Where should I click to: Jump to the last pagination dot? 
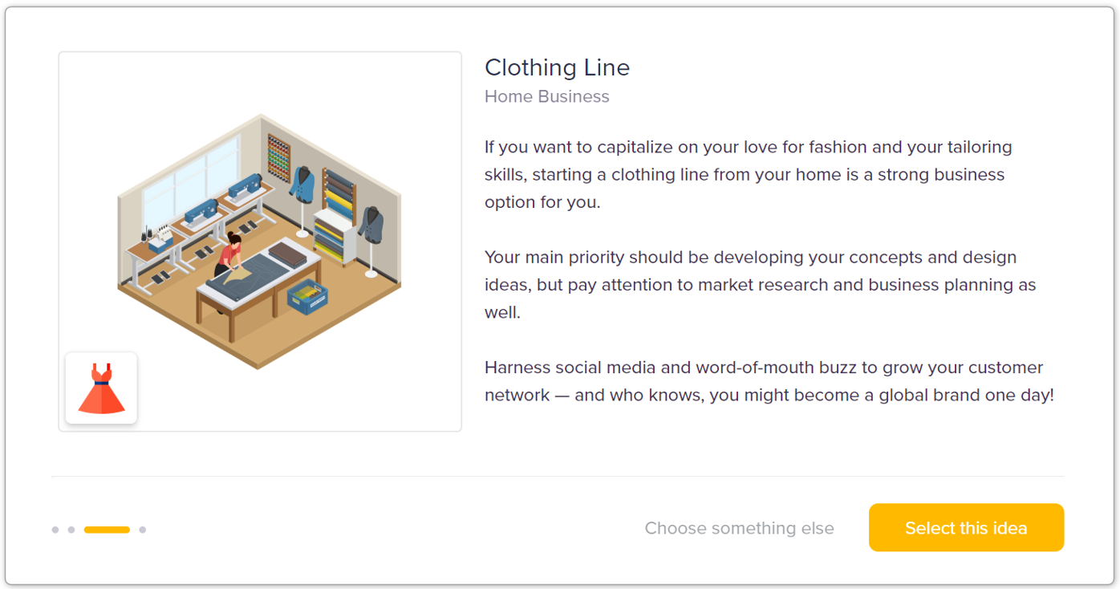[x=142, y=530]
